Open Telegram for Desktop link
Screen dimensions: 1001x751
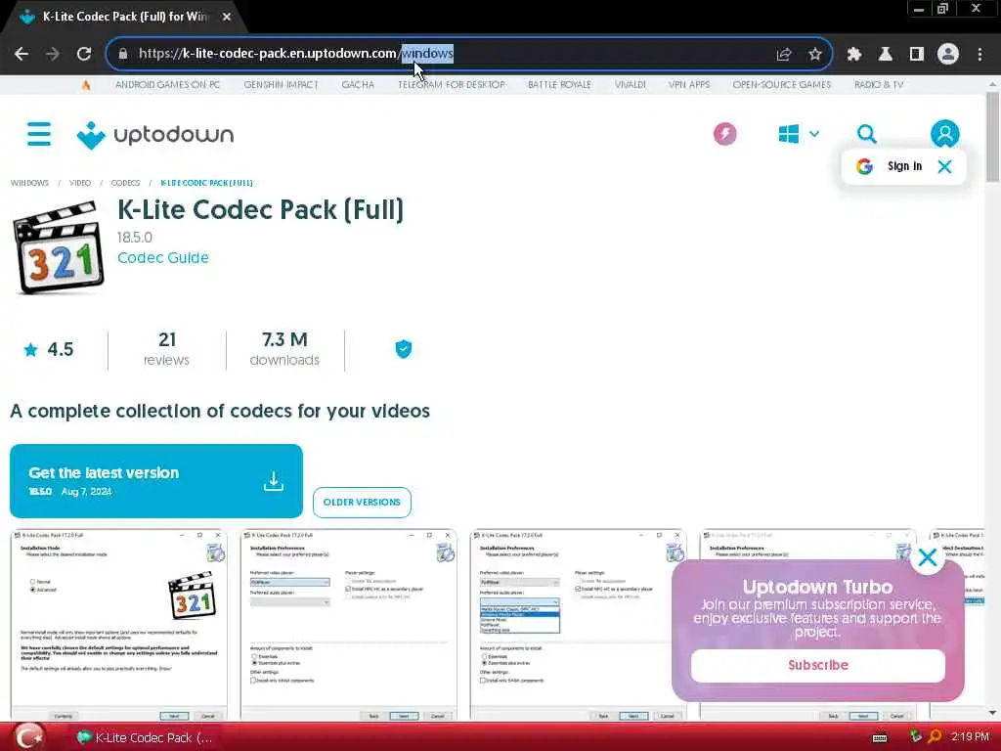click(452, 85)
